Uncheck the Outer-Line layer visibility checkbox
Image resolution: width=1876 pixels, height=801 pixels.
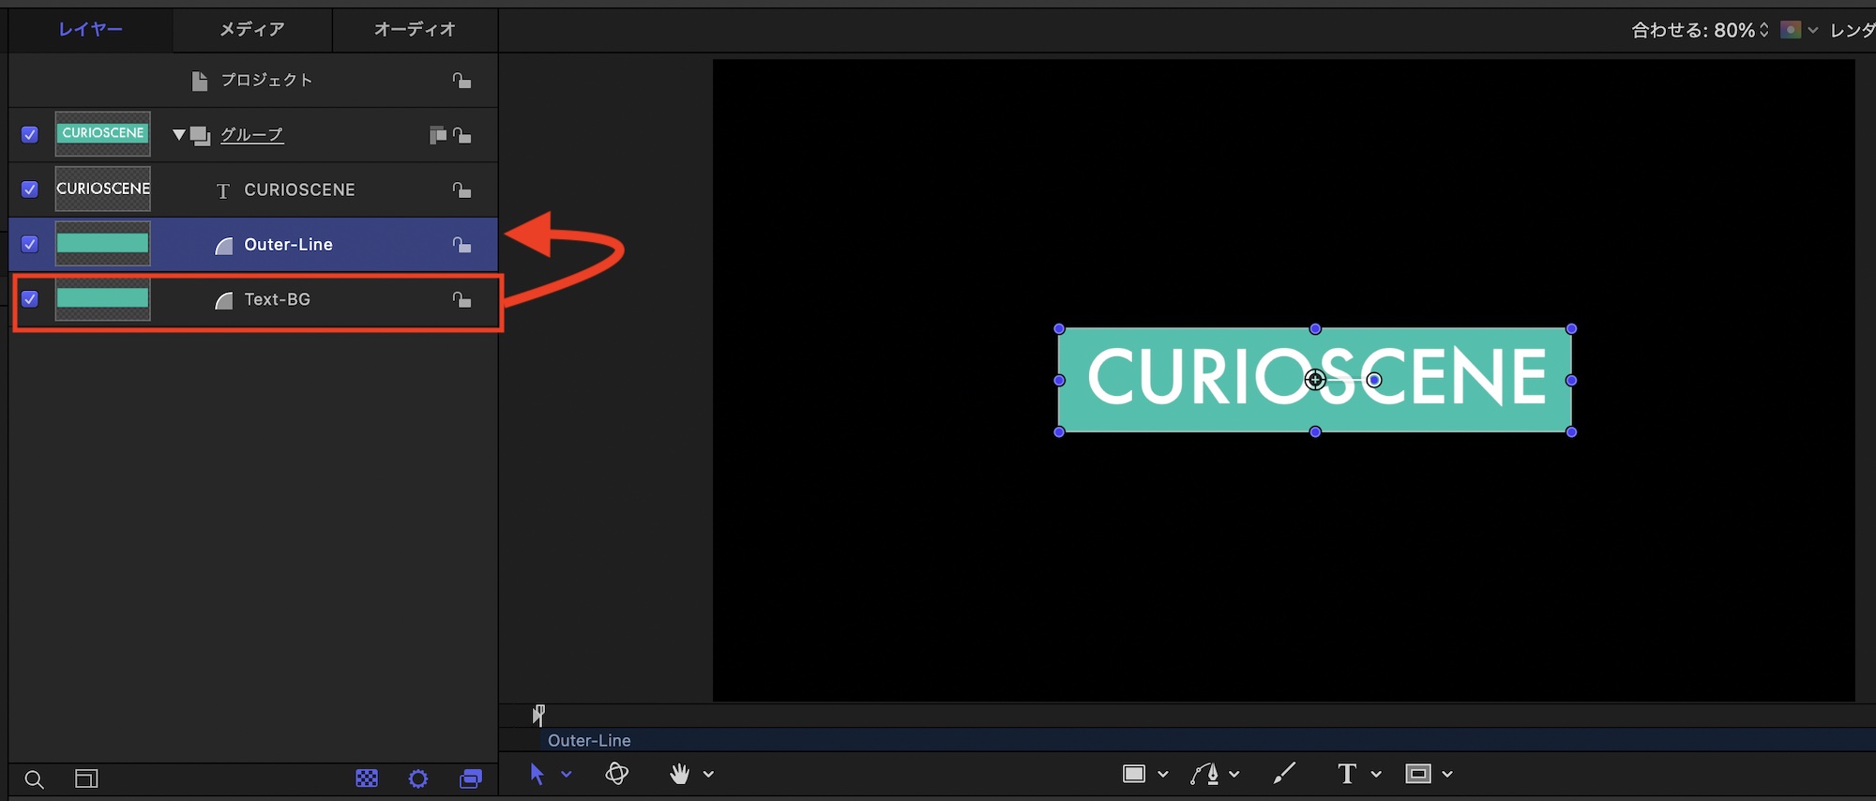click(30, 244)
